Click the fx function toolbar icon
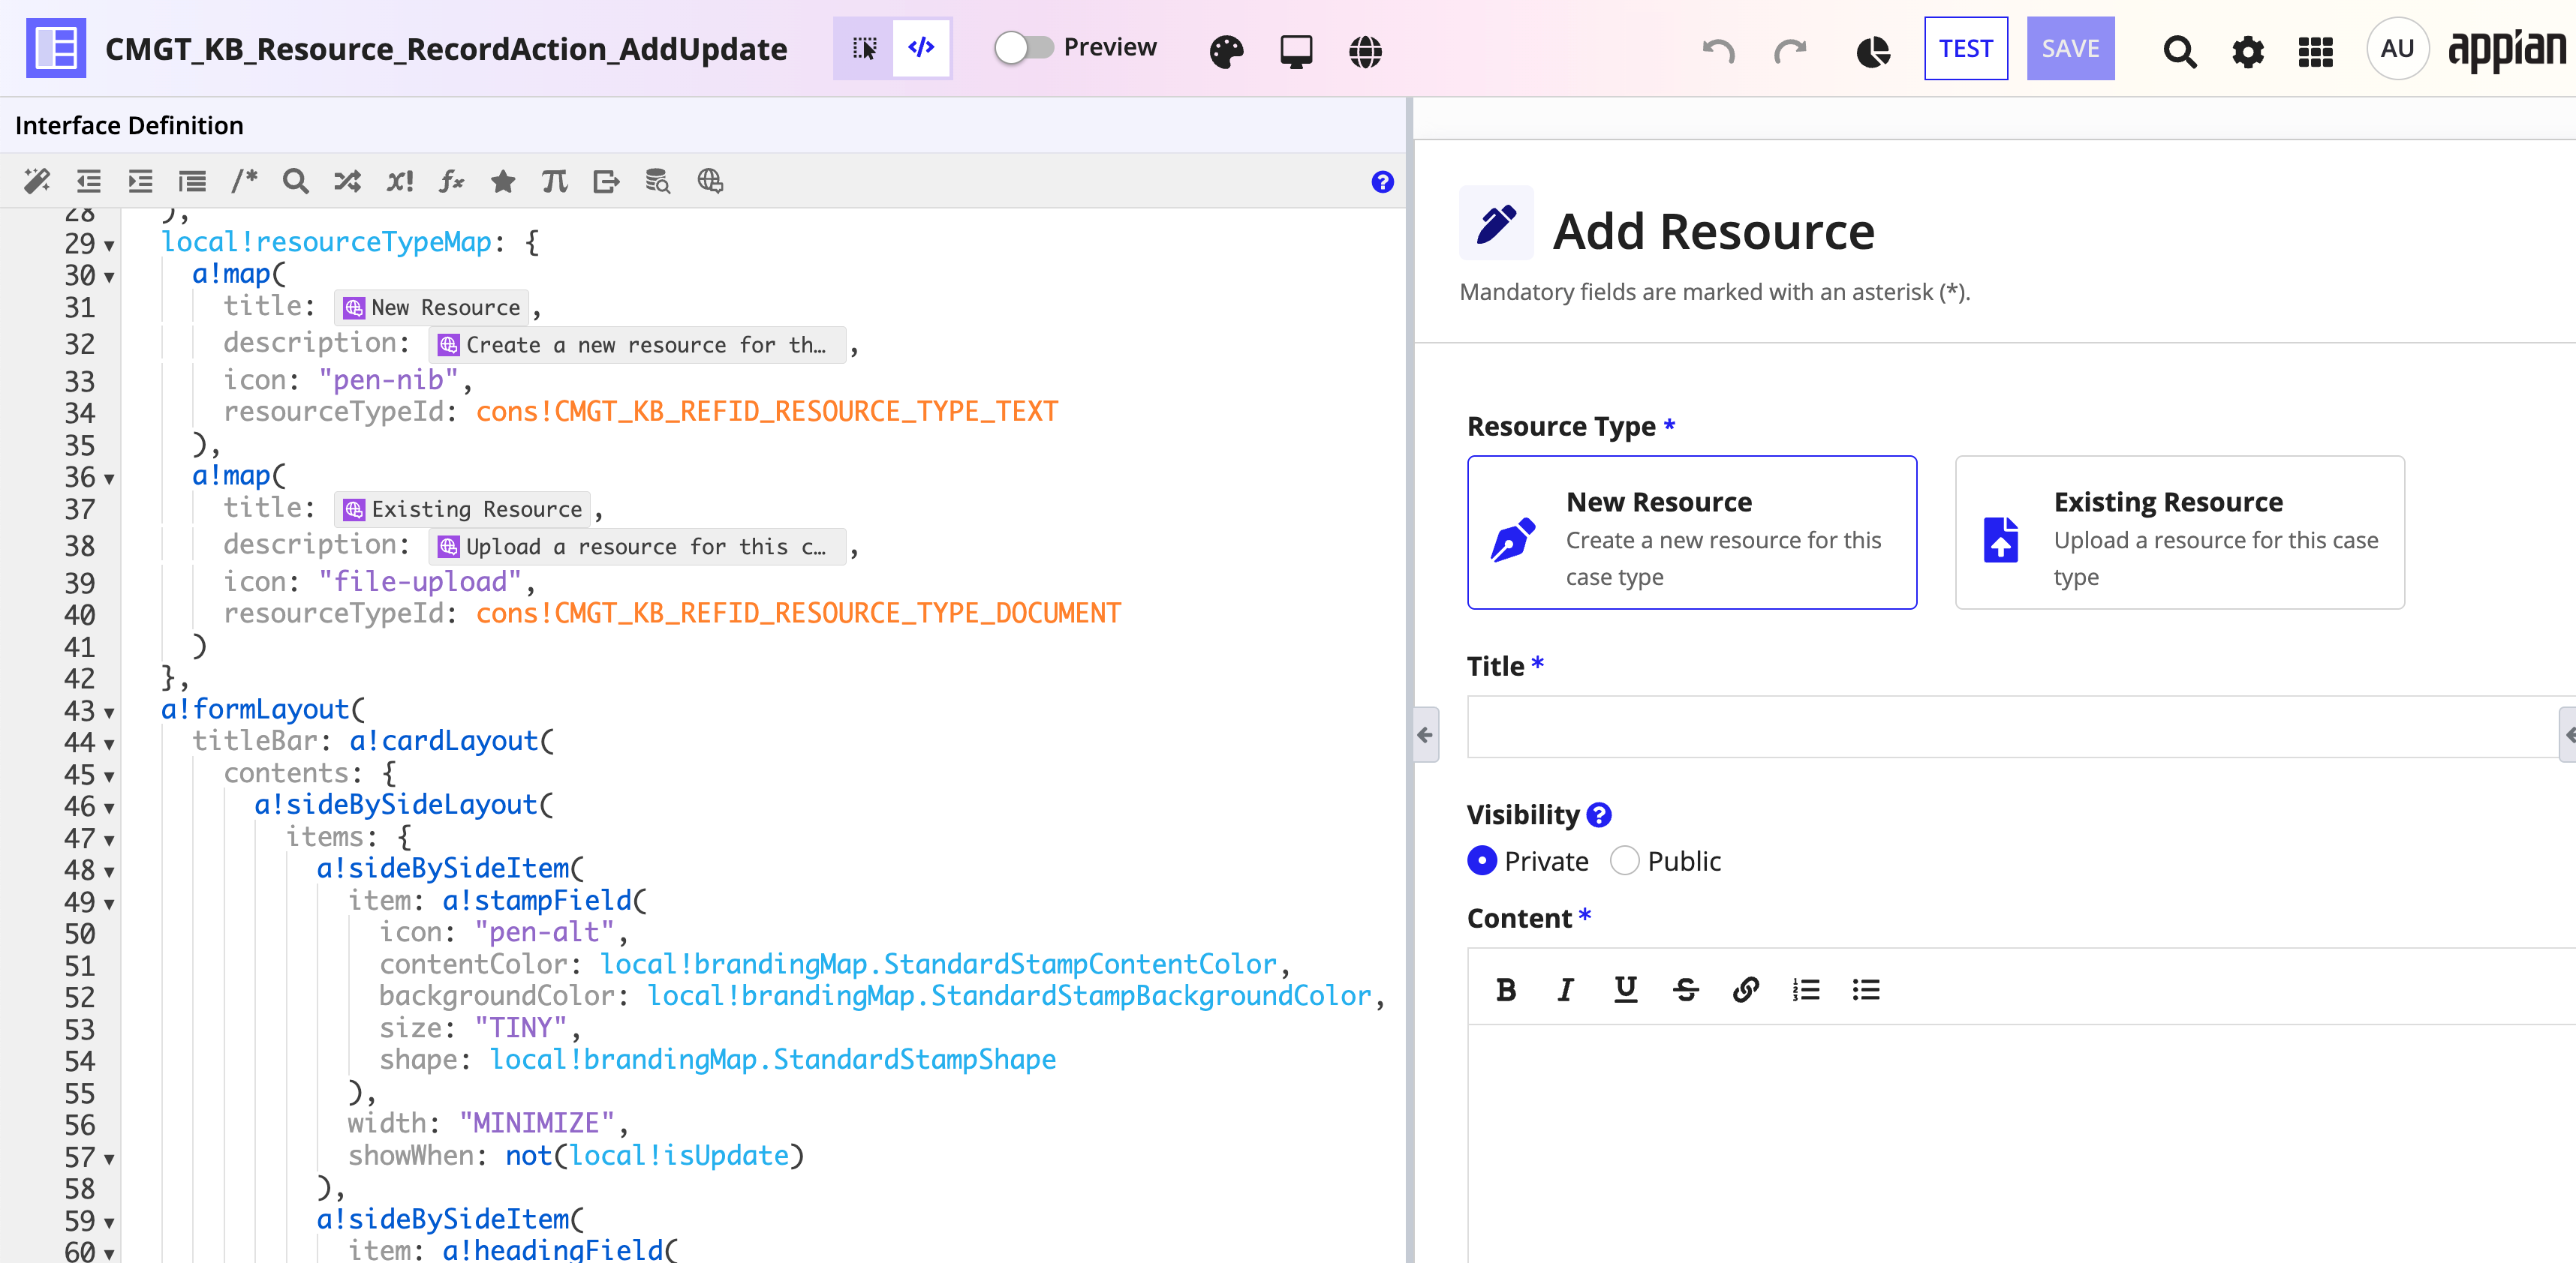 coord(451,181)
